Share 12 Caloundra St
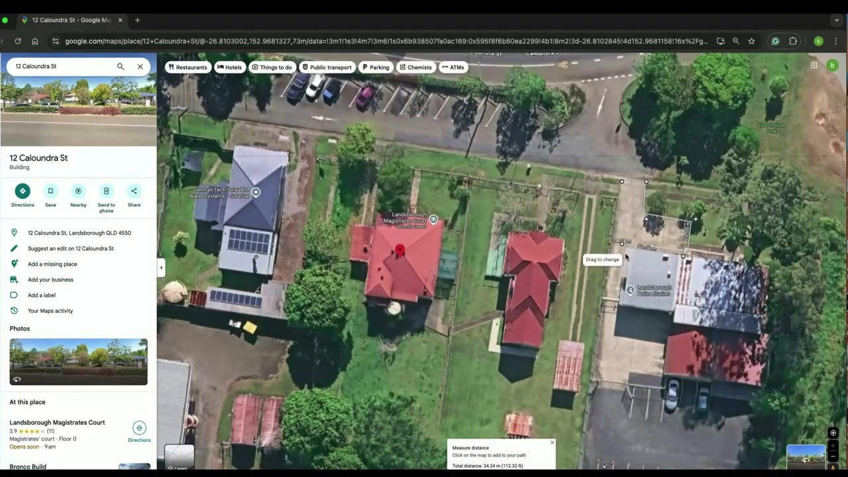848x477 pixels. point(134,195)
